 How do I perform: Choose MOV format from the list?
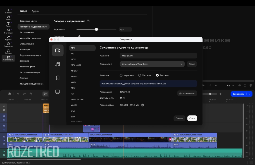(x=73, y=59)
